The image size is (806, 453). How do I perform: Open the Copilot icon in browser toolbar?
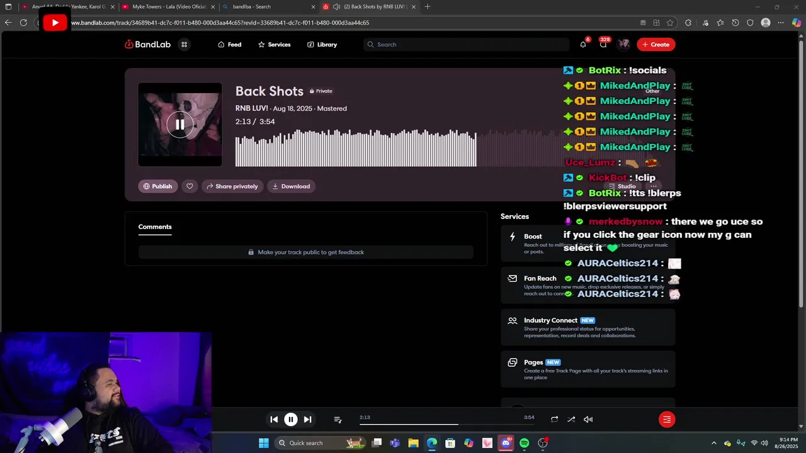797,23
